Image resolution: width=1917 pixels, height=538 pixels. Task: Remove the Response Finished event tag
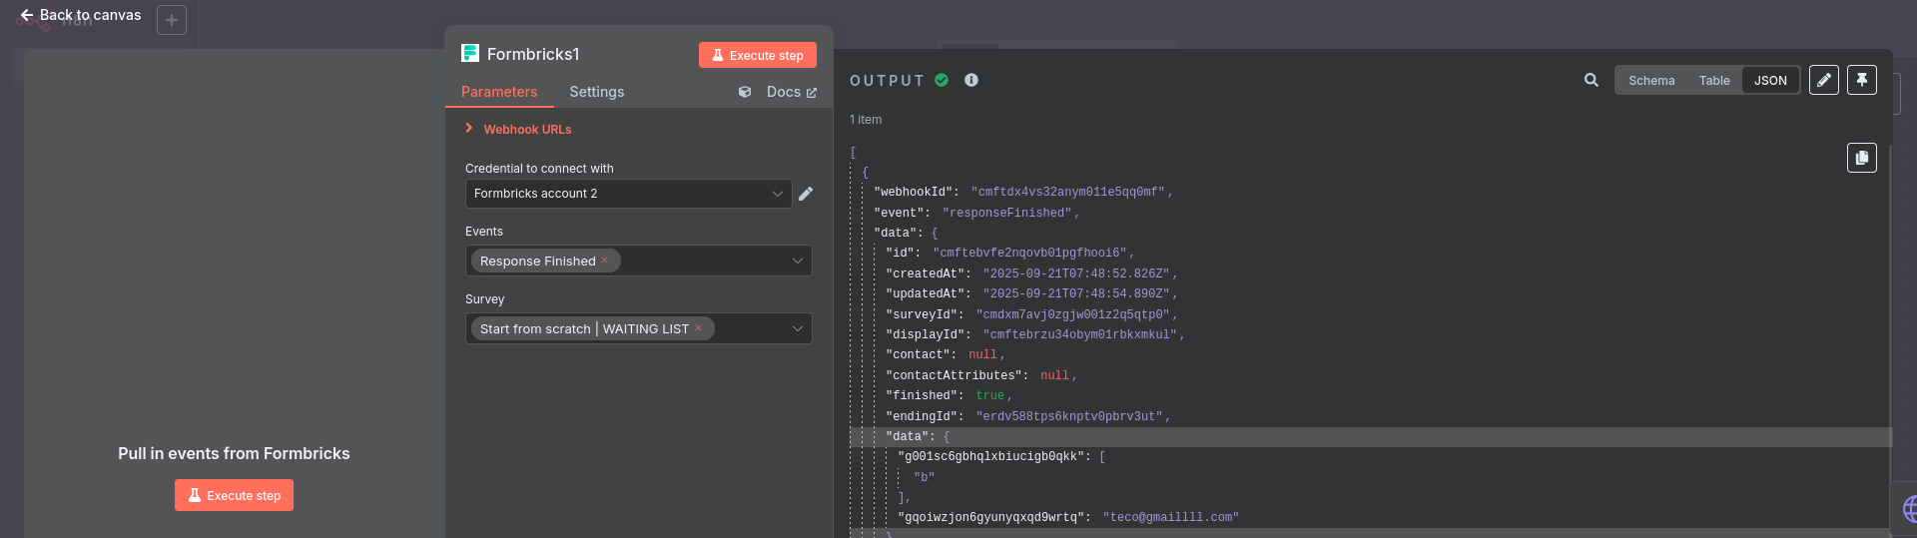point(604,261)
